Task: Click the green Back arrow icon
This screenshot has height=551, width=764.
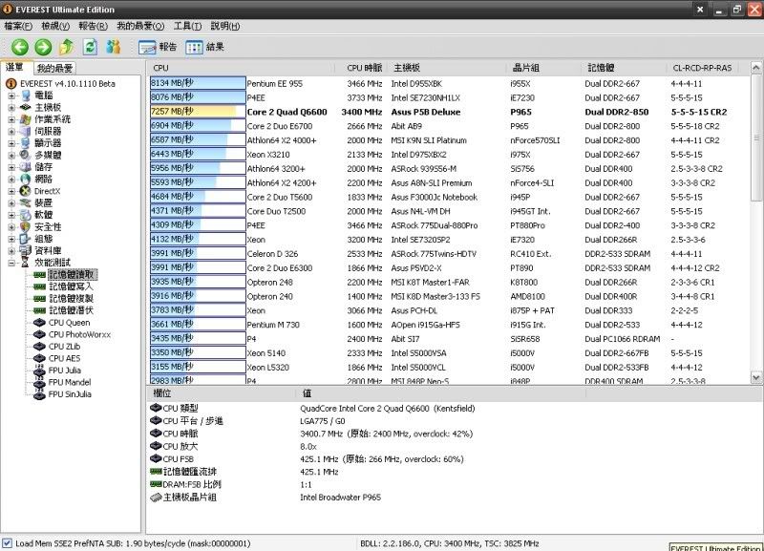Action: click(20, 47)
